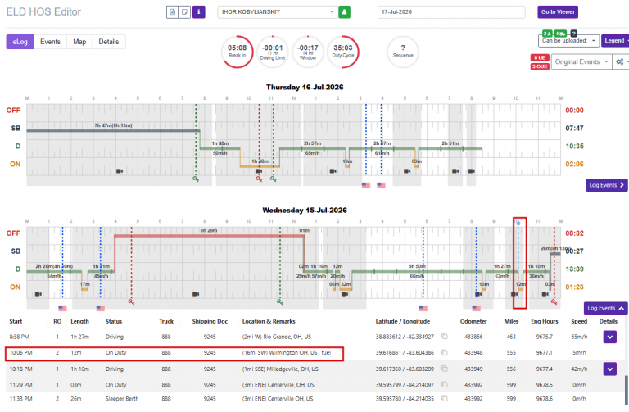The height and width of the screenshot is (412, 629).
Task: Click the 'Sleeper Berth' status cell
Action: [x=122, y=398]
